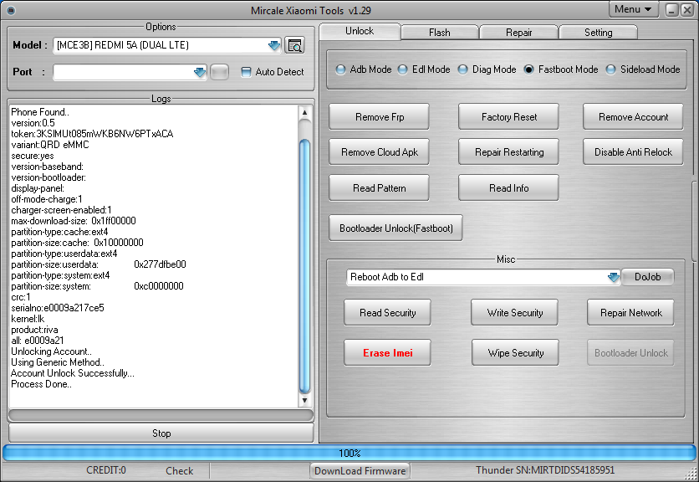Screen dimensions: 699x482
Task: Expand the Misc job dropdown arrow
Action: click(614, 277)
